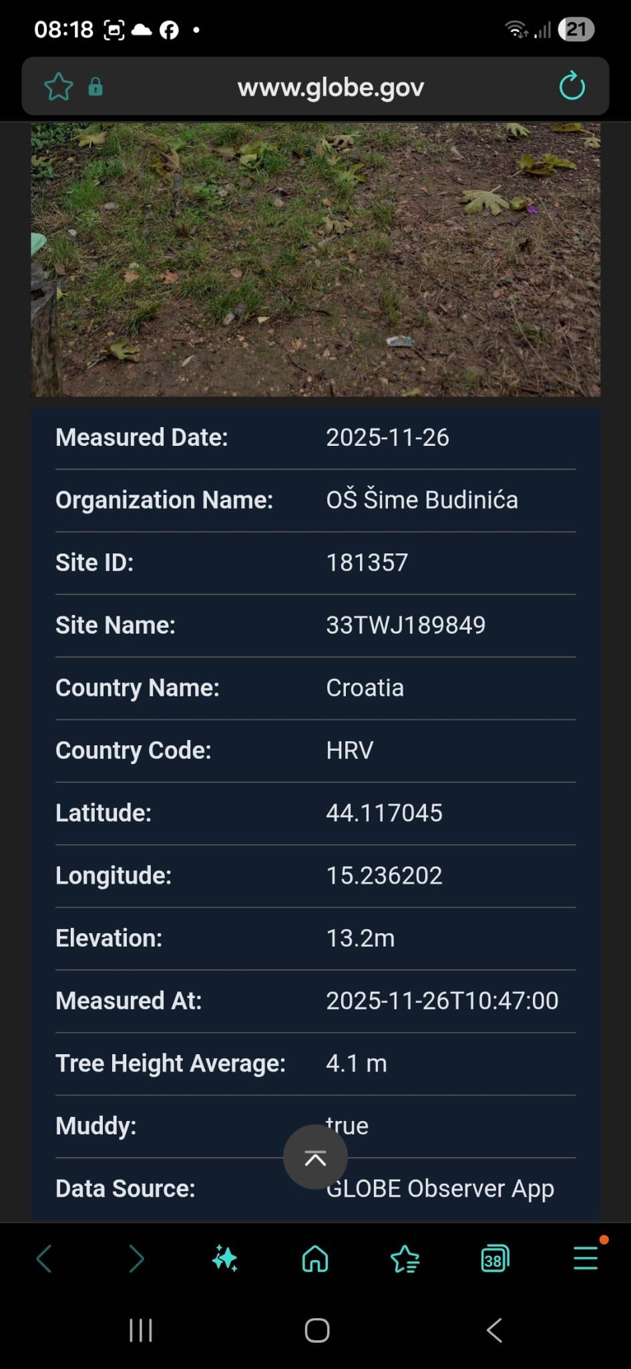This screenshot has height=1369, width=631.
Task: Tap the Site Name value 33TWJ189849
Action: coord(405,625)
